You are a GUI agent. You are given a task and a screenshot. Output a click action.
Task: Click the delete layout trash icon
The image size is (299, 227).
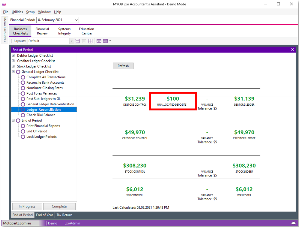point(84,41)
